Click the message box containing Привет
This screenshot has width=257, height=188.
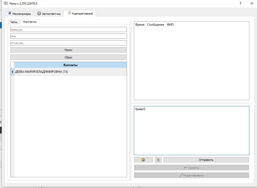click(191, 131)
